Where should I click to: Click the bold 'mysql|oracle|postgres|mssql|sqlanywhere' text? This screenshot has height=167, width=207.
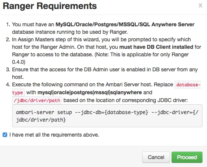[90, 92]
